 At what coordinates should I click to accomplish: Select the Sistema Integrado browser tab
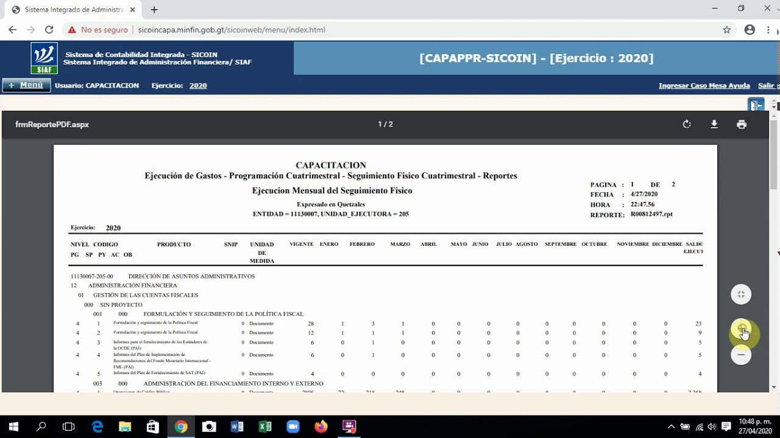click(74, 10)
